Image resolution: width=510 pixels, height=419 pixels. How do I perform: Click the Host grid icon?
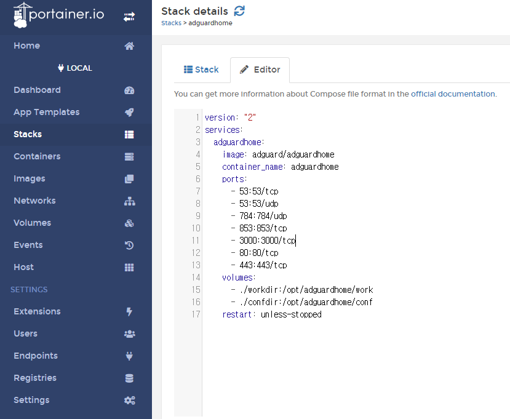click(129, 268)
